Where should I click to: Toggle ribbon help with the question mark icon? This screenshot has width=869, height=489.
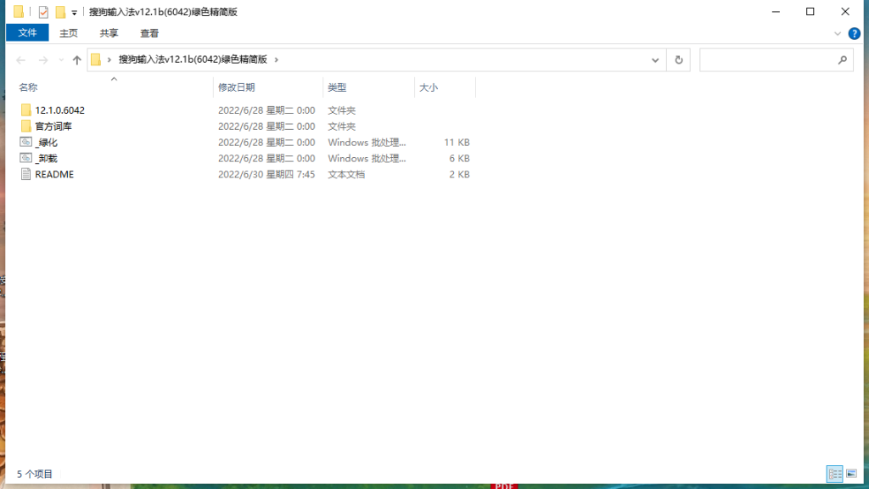pyautogui.click(x=853, y=33)
